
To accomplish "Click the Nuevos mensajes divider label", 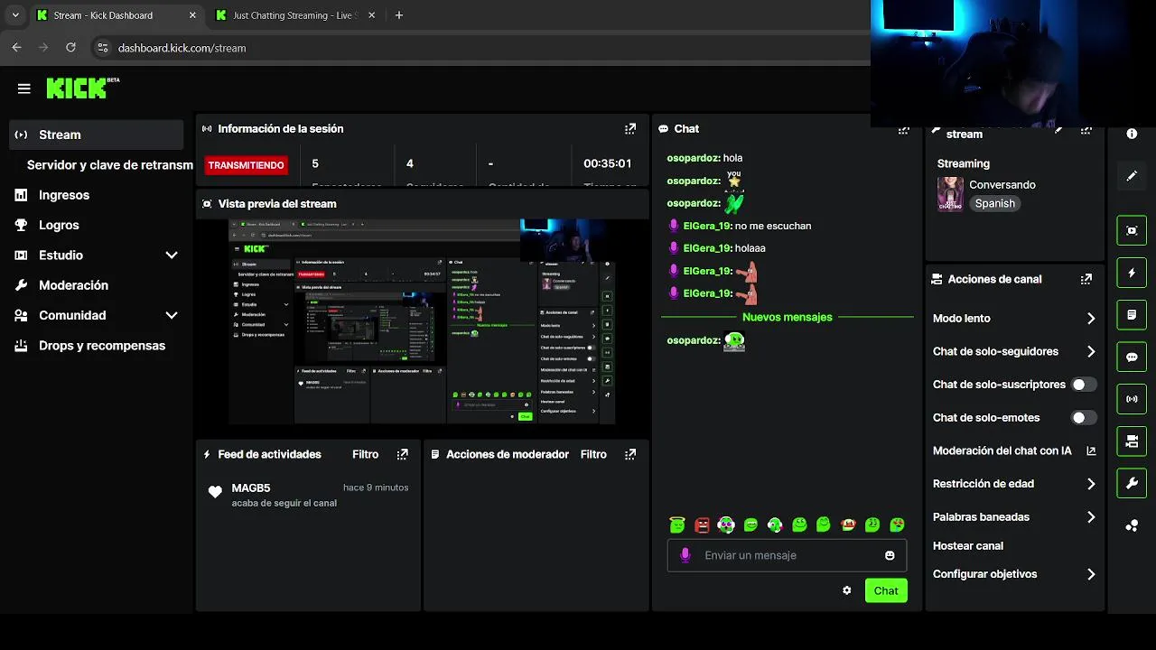I will [788, 318].
